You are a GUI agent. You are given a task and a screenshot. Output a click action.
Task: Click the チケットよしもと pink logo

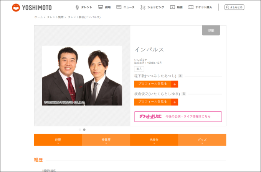pos(150,117)
